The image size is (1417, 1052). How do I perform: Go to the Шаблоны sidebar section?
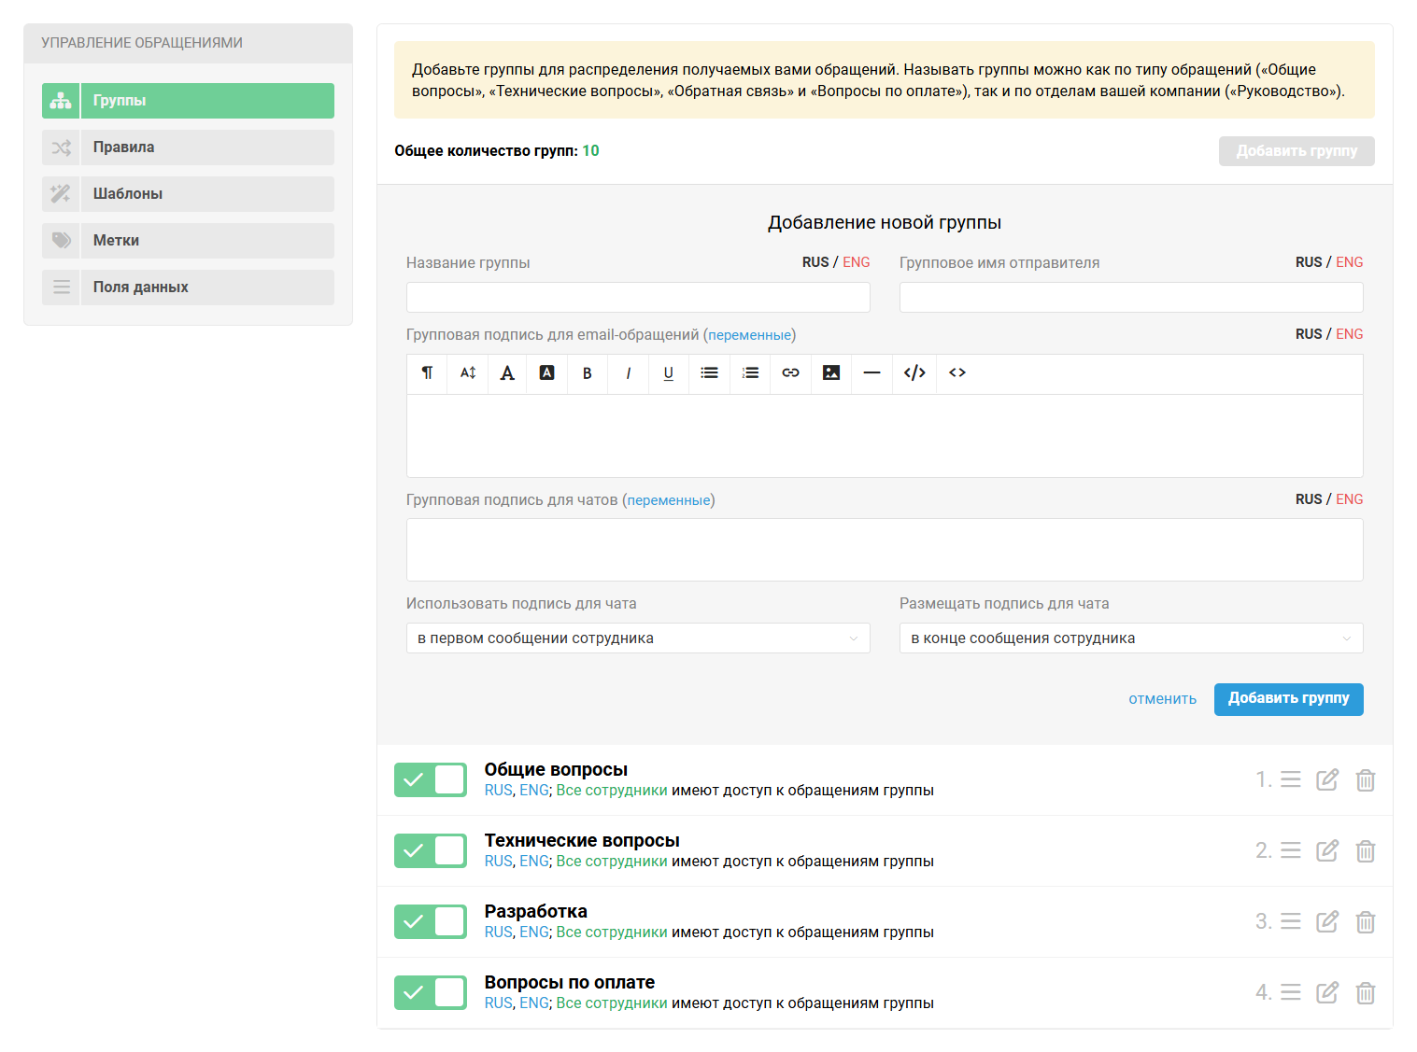(188, 194)
